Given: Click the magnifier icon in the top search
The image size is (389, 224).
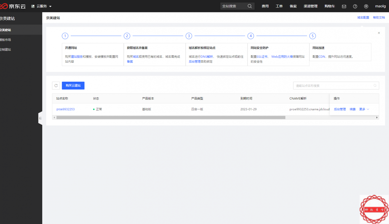Looking at the screenshot, I should (250, 6).
